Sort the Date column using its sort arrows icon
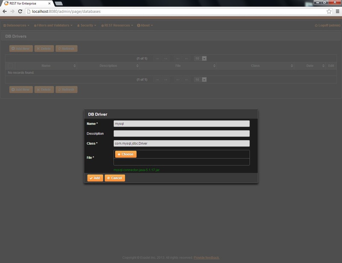The height and width of the screenshot is (263, 342). pos(323,65)
